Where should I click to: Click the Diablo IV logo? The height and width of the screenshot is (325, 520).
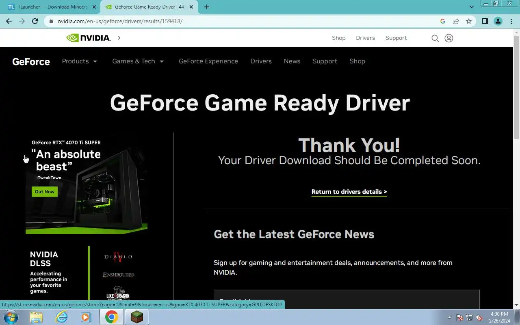click(118, 257)
